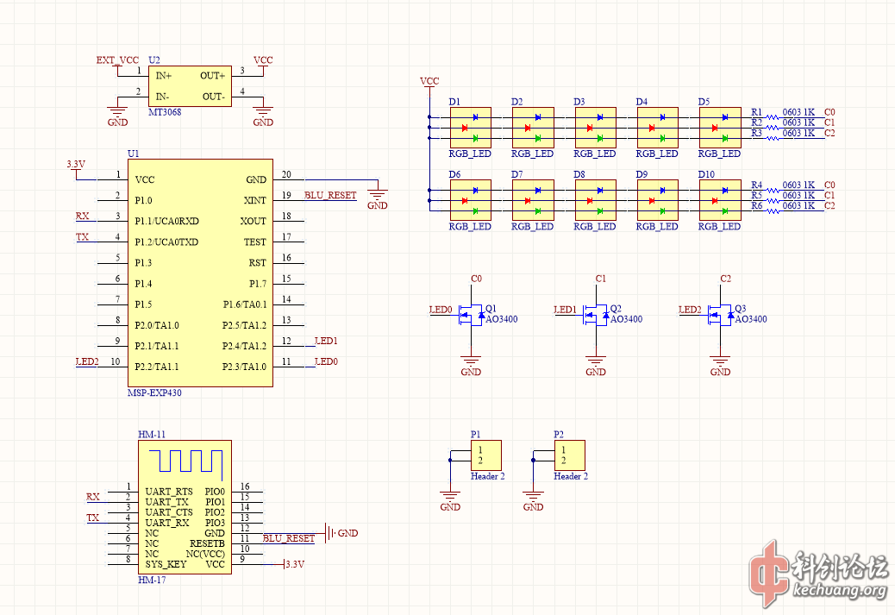Pick the R4 resistor zigzag symbol
895x615 pixels.
[x=773, y=190]
